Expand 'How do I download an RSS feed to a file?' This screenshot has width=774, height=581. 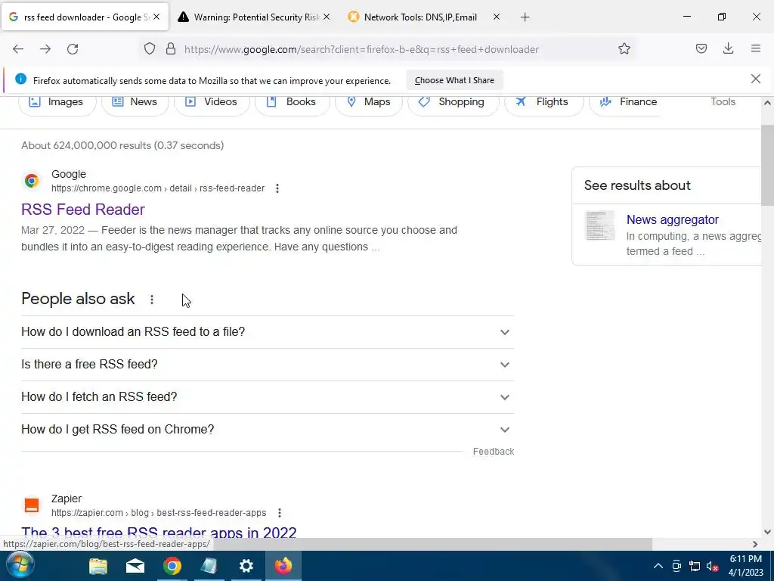pos(268,332)
